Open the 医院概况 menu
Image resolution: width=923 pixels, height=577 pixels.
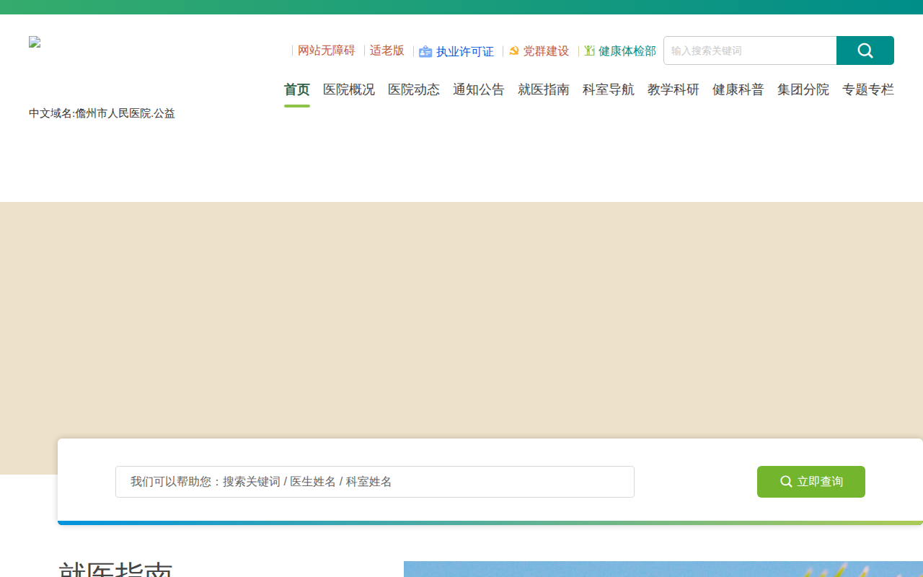[x=349, y=89]
